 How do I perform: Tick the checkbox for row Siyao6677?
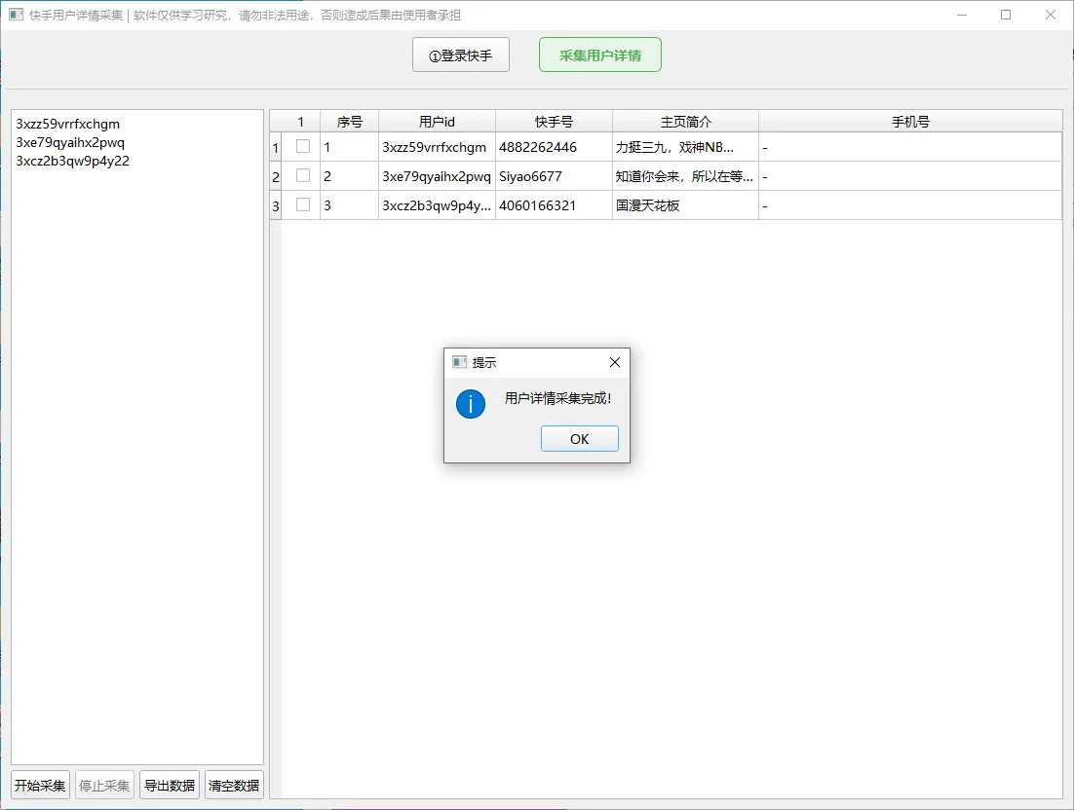303,176
